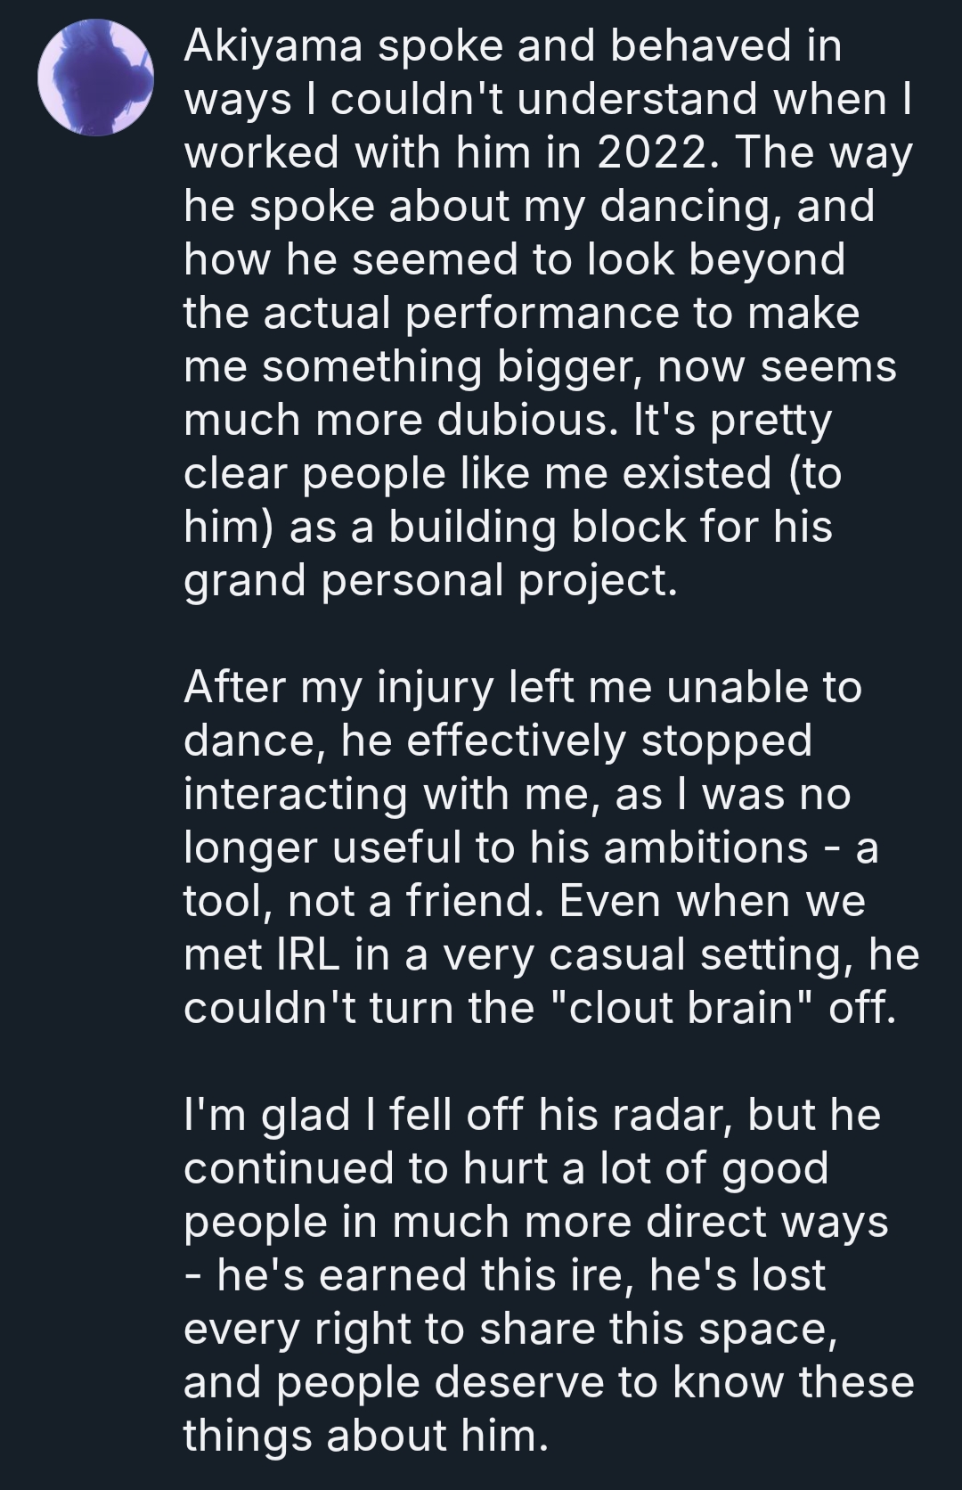The width and height of the screenshot is (962, 1490).
Task: Tap the phrase "building block for his"
Action: [x=610, y=527]
